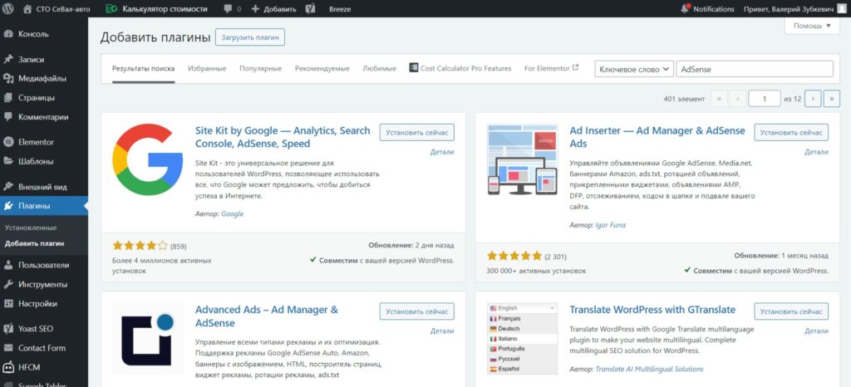
Task: Open the Yoast icon in the admin bar
Action: click(x=311, y=8)
